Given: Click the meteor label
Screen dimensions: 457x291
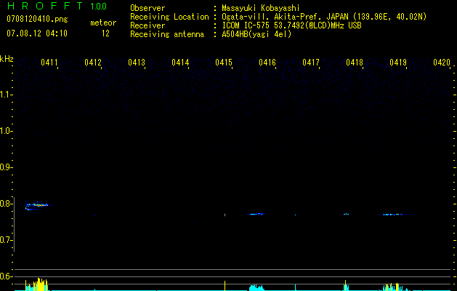Looking at the screenshot, I should [x=103, y=23].
